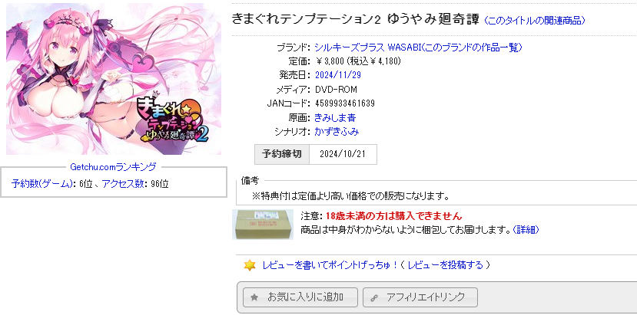Click the 18歳未満の方は購入できません warning text
637x315 pixels.
393,215
